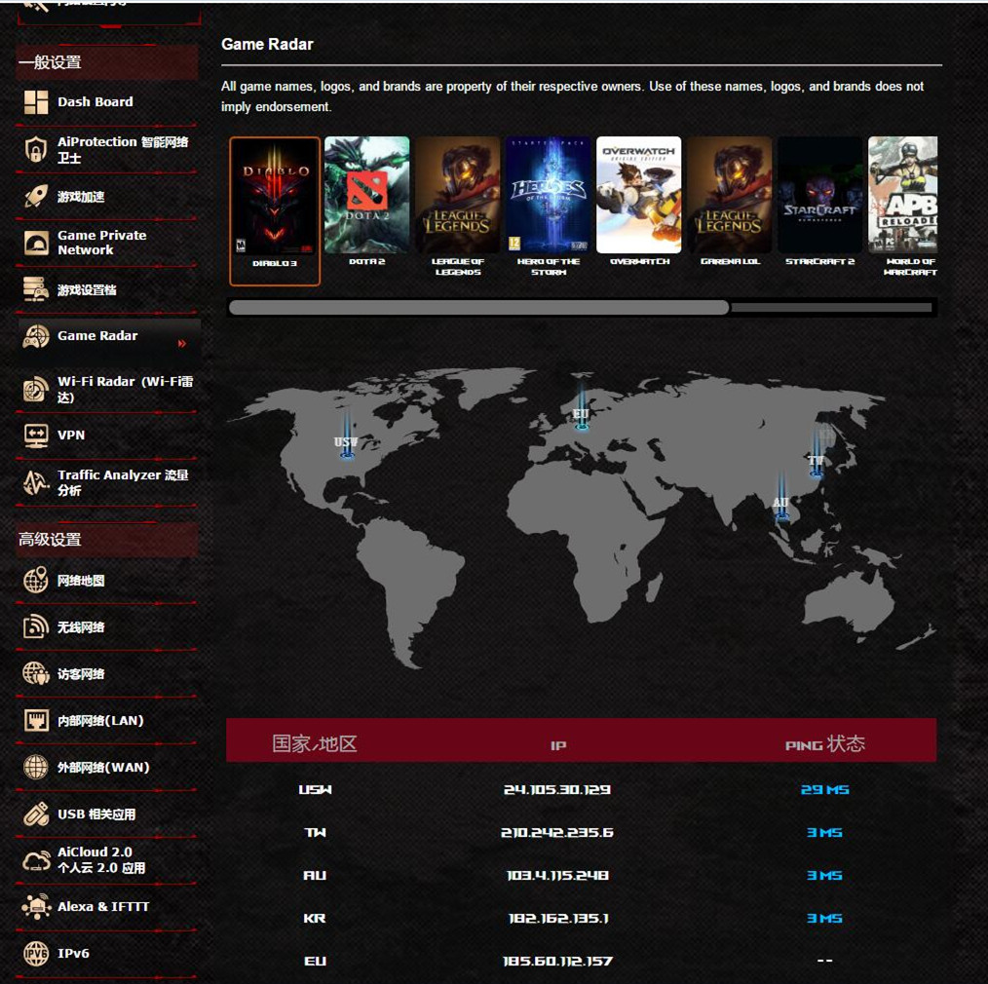Click the 网络地图 globe pin icon
This screenshot has width=988, height=984.
point(36,580)
